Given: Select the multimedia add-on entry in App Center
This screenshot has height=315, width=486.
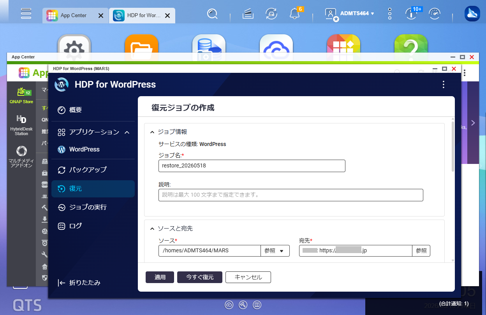Looking at the screenshot, I should pyautogui.click(x=21, y=157).
